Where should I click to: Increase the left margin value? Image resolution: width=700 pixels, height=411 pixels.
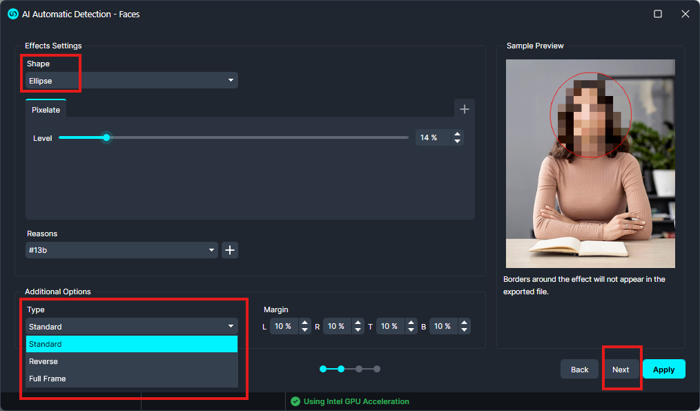[305, 323]
